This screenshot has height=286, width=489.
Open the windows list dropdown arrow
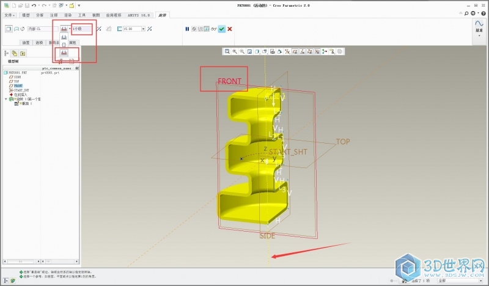click(67, 5)
